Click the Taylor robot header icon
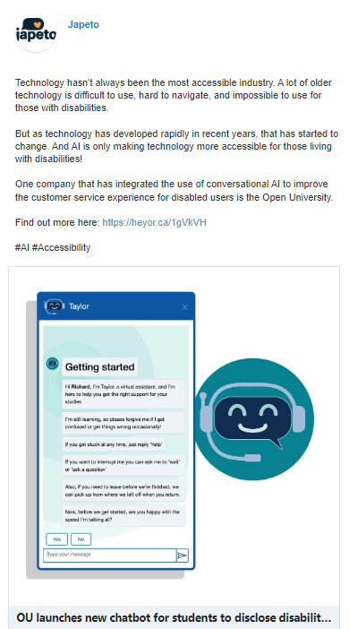 55,306
